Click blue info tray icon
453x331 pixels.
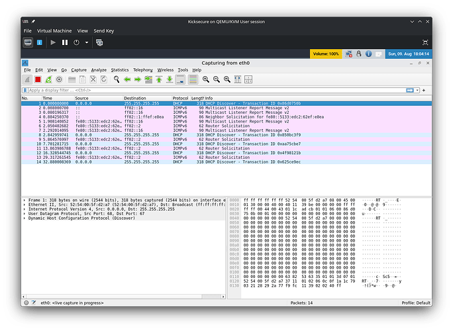tap(368, 54)
